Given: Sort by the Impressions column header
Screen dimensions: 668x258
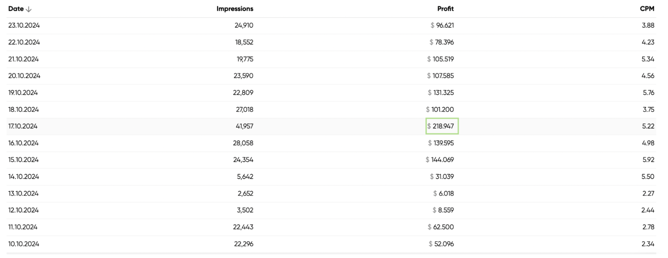Looking at the screenshot, I should (x=235, y=9).
